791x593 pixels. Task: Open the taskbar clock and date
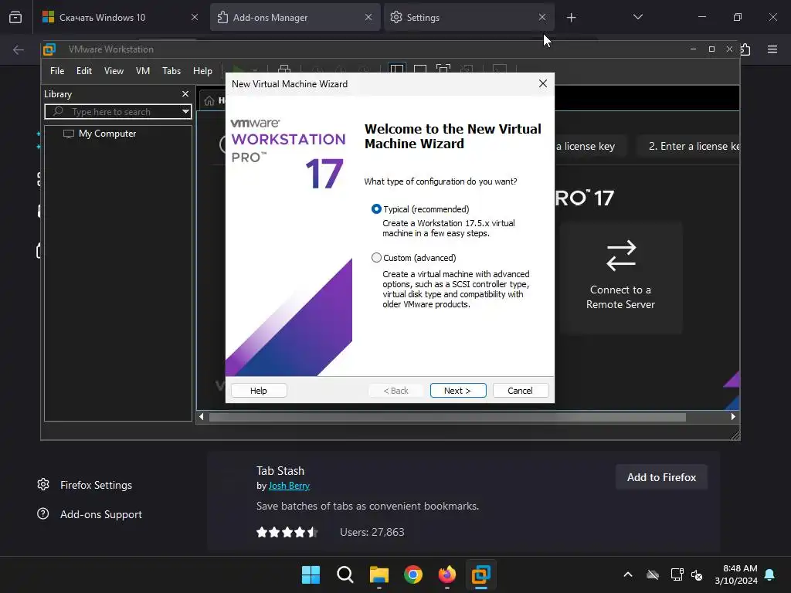point(736,574)
